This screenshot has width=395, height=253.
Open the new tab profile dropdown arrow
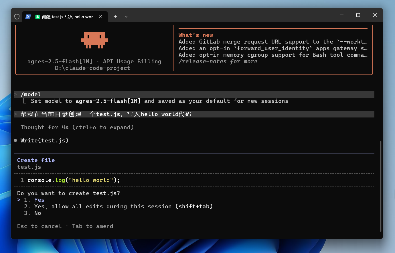[x=126, y=17]
